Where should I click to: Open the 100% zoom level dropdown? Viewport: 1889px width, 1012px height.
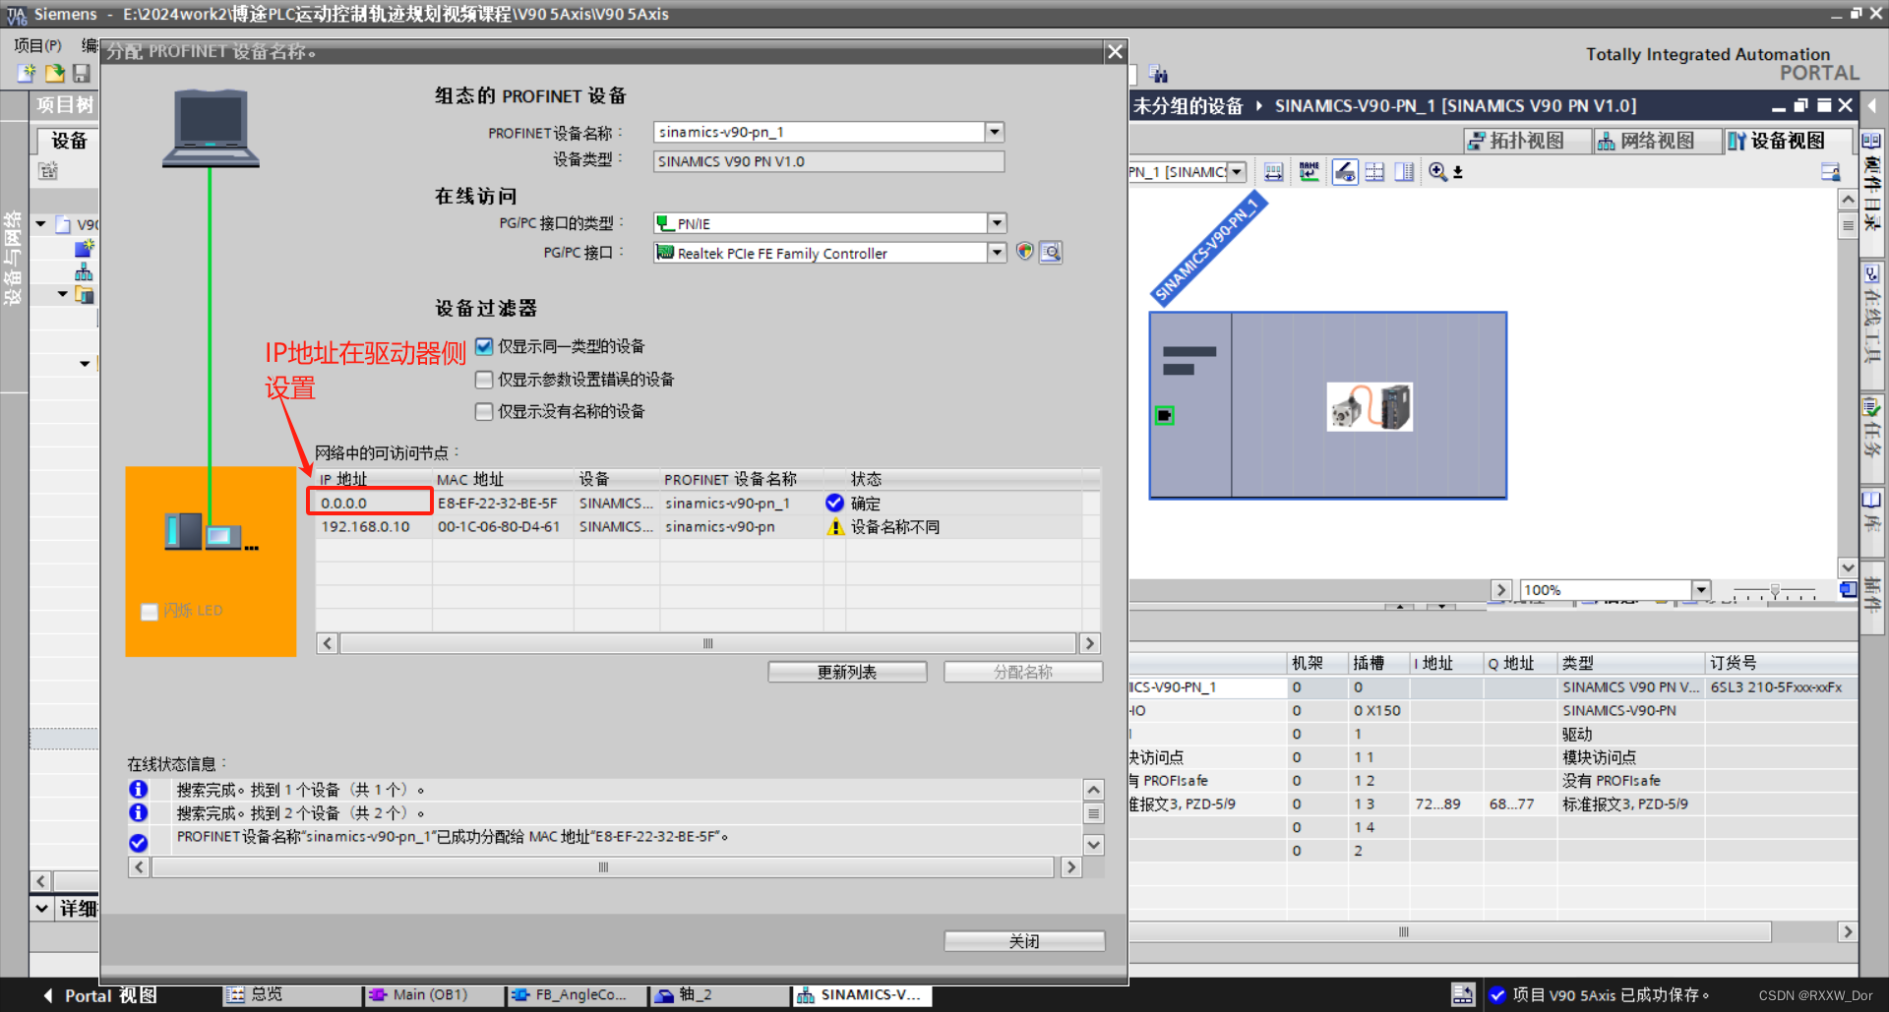[1701, 589]
